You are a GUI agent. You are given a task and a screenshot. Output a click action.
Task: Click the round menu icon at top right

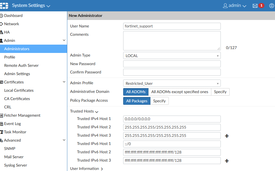(x=271, y=6)
